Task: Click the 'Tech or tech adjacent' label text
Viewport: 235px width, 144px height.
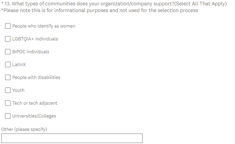Action: [35, 103]
